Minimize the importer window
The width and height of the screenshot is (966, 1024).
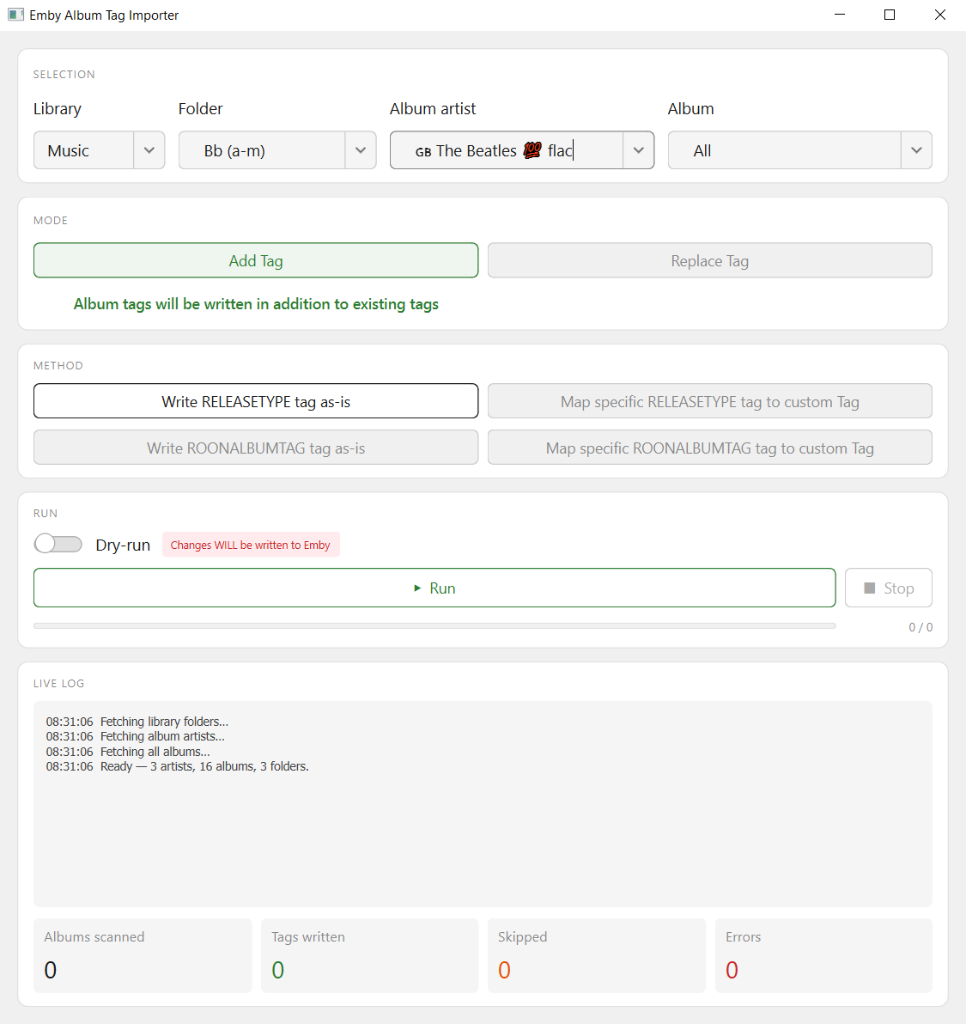pos(840,15)
